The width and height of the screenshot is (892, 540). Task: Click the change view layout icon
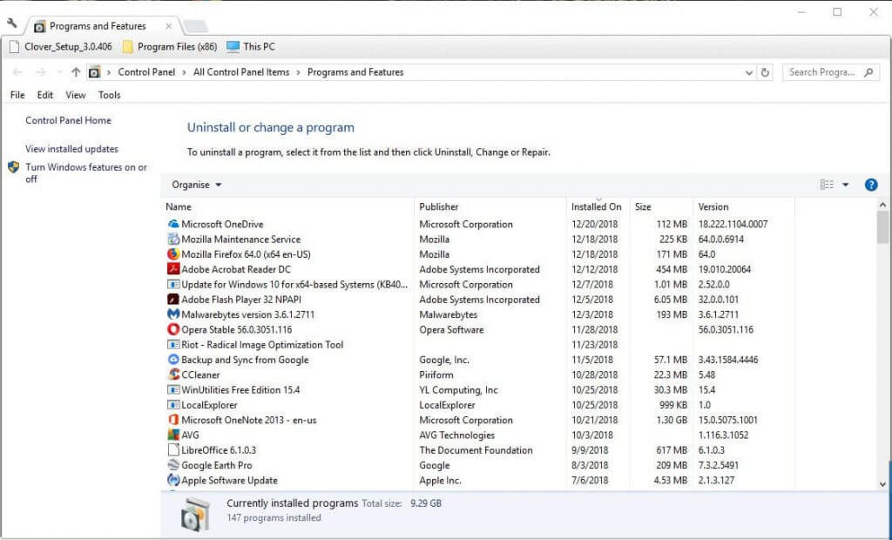click(828, 185)
